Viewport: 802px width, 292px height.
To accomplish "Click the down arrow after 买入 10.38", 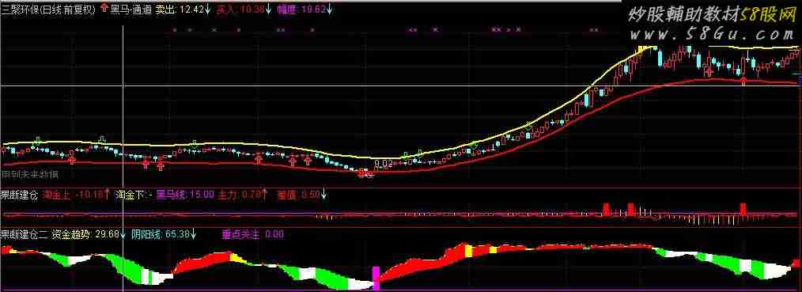I will click(x=269, y=9).
